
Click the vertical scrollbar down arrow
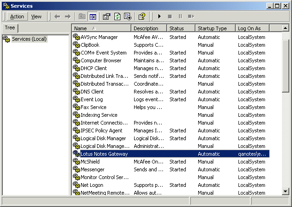point(285,191)
